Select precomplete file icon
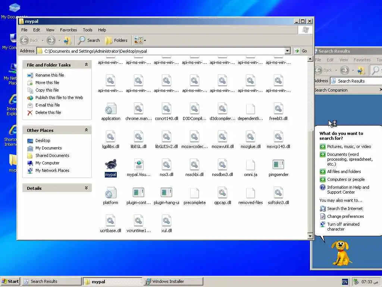382x287 pixels. click(x=194, y=192)
